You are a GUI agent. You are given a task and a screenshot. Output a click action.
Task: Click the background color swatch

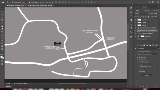(x=3, y=58)
